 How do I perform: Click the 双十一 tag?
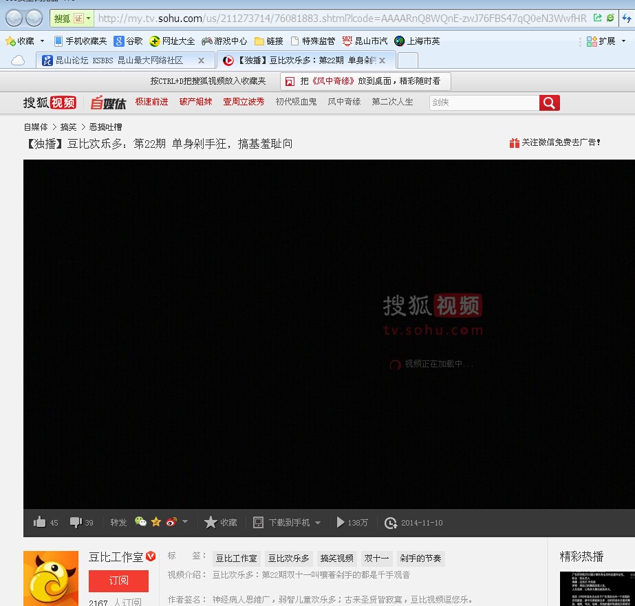pos(376,559)
